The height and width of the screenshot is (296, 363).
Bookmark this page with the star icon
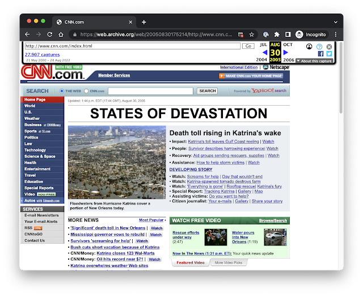[x=252, y=35]
